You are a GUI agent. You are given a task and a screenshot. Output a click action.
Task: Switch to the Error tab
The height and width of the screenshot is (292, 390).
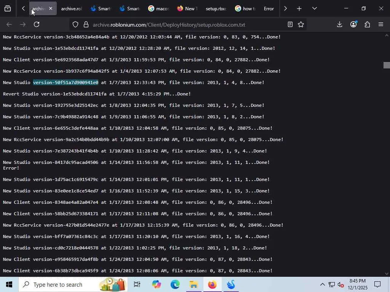tap(269, 9)
